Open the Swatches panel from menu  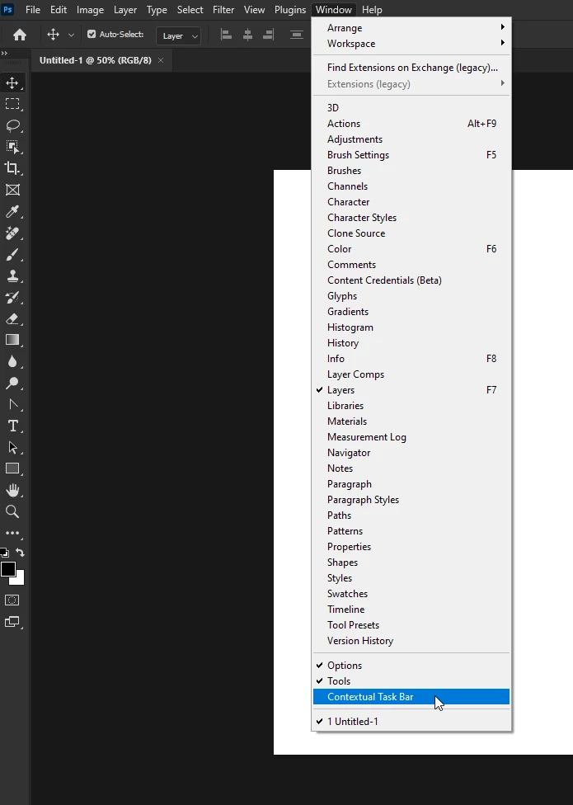coord(412,594)
